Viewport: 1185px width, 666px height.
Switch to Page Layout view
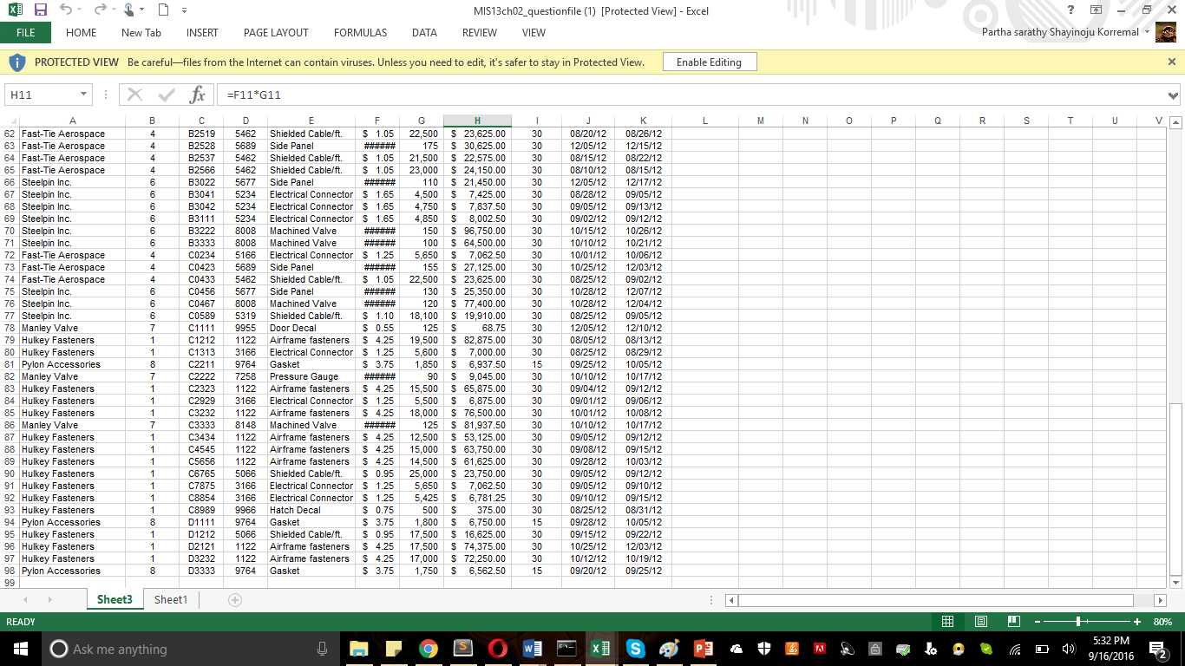pyautogui.click(x=980, y=622)
